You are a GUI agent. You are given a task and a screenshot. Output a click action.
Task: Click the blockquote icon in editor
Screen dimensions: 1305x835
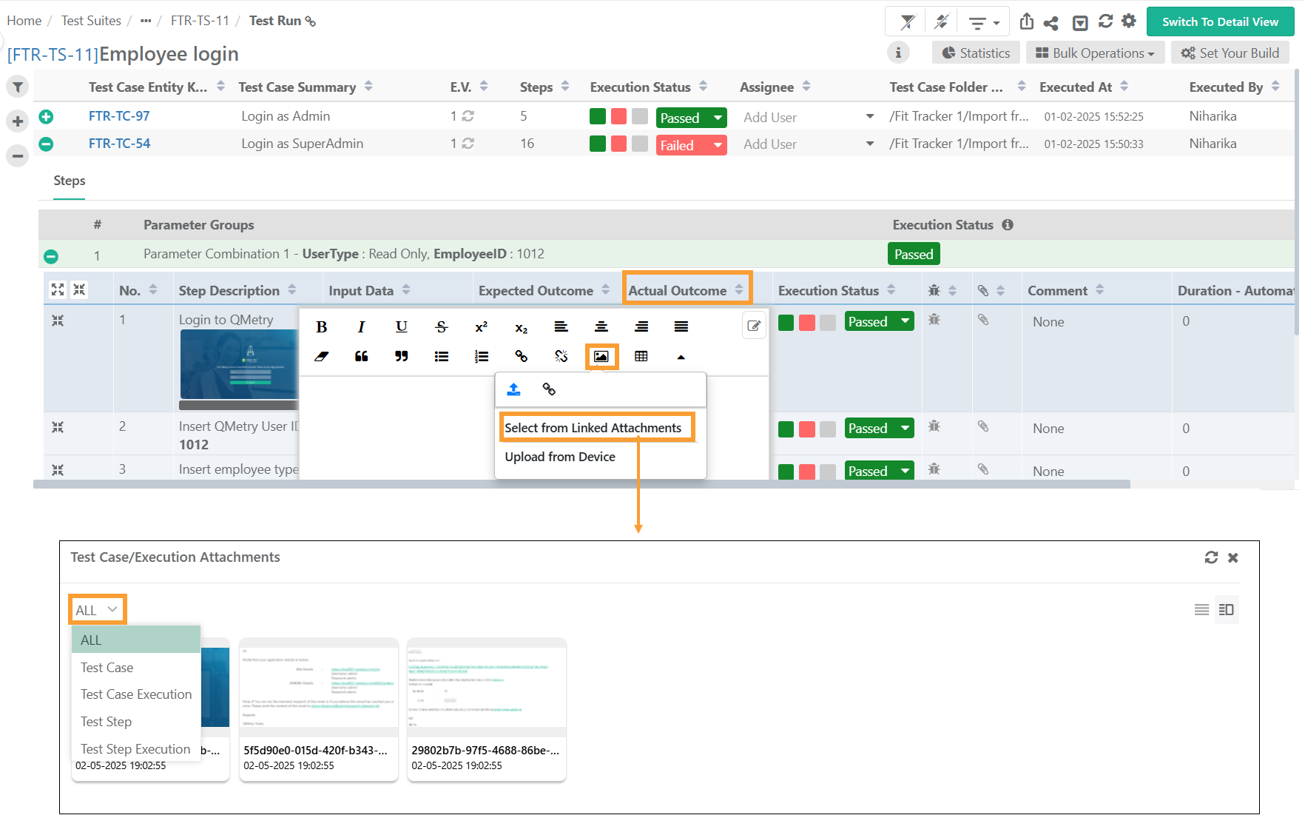pos(361,357)
